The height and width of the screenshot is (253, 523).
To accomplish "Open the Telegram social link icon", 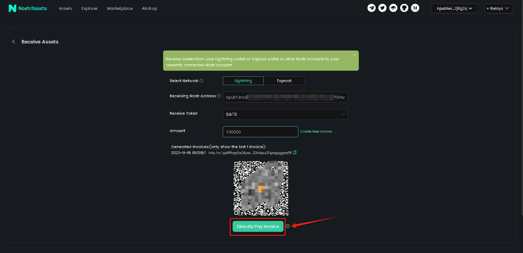I will (371, 8).
